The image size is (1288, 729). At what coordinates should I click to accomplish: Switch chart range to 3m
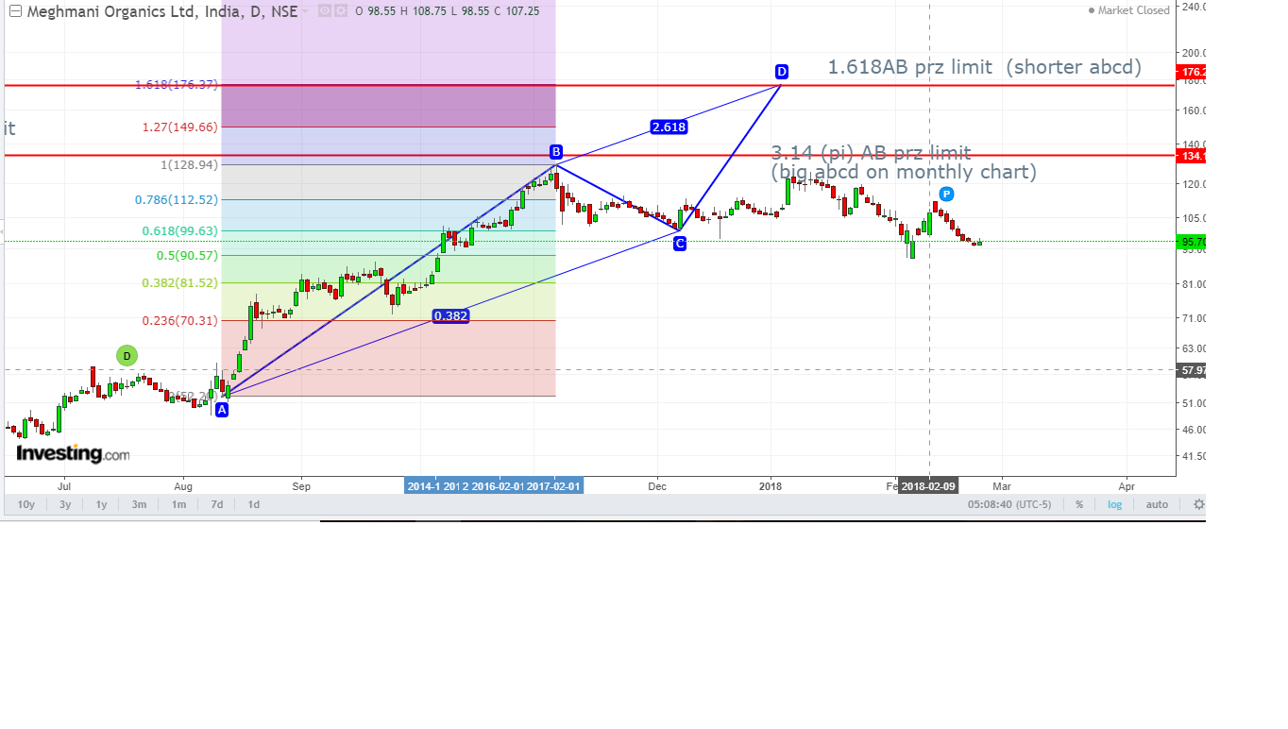tap(139, 504)
